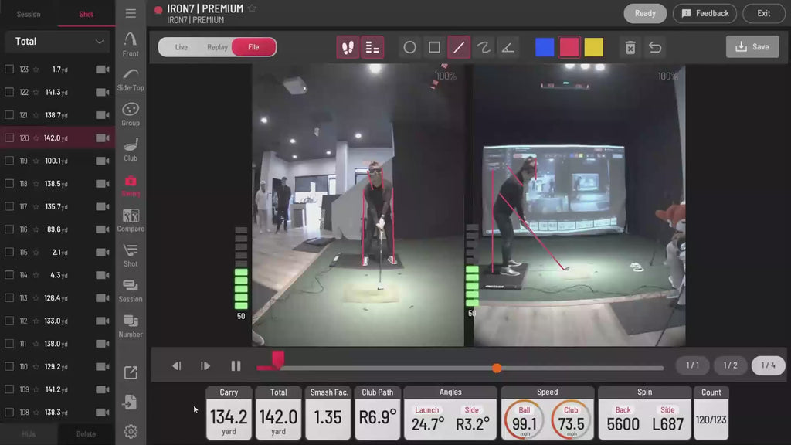Click the Ready button
791x445 pixels.
(x=645, y=14)
